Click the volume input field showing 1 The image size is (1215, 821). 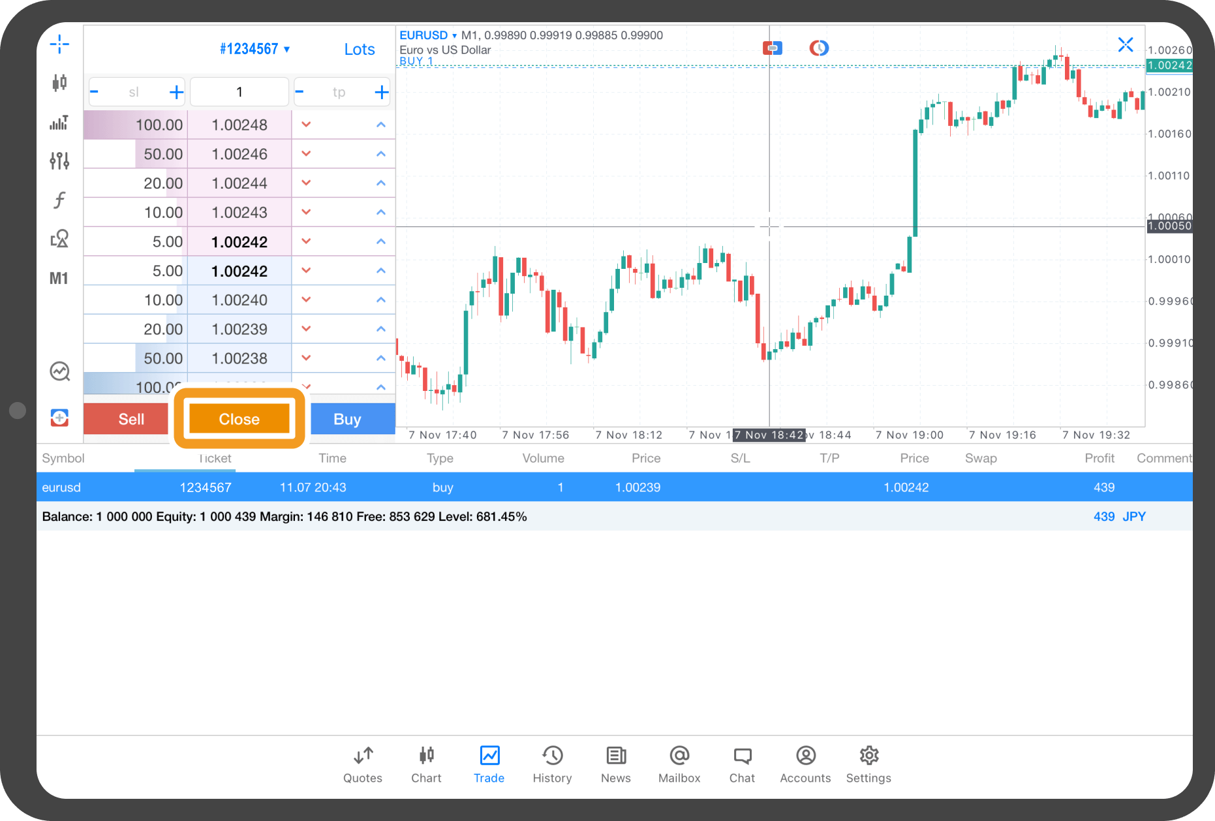[x=239, y=92]
